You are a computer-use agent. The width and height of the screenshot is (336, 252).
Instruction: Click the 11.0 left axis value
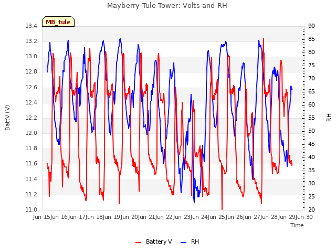[x=31, y=210]
